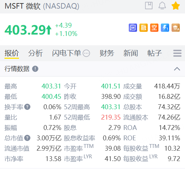Click the yellow 融 margin badge
Viewport: 185px width, 169px height.
point(144,28)
